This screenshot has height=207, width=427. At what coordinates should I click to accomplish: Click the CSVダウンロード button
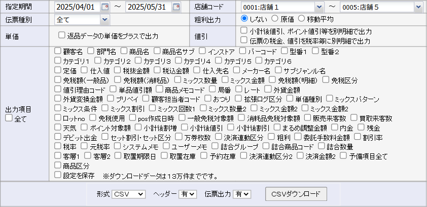coord(296,194)
